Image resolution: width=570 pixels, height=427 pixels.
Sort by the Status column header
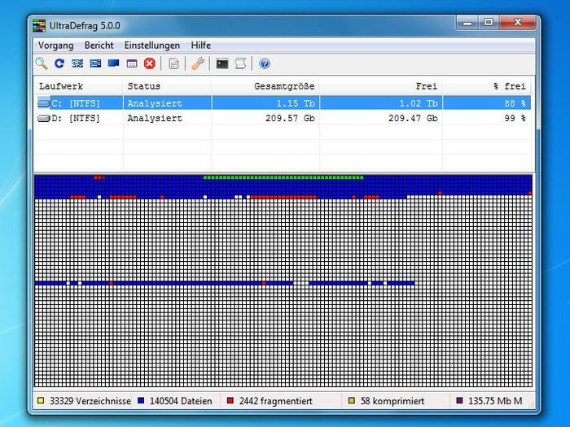point(167,86)
